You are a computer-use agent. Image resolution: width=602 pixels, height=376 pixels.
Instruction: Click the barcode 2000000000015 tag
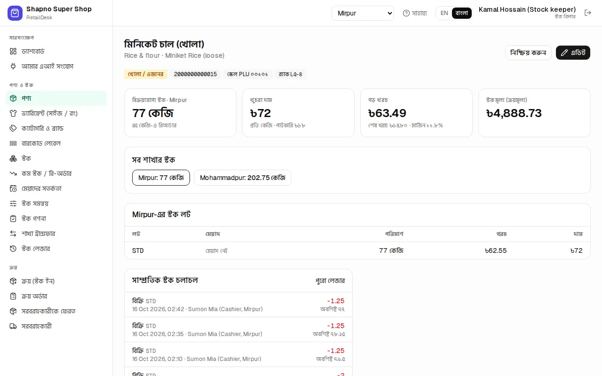(x=195, y=74)
